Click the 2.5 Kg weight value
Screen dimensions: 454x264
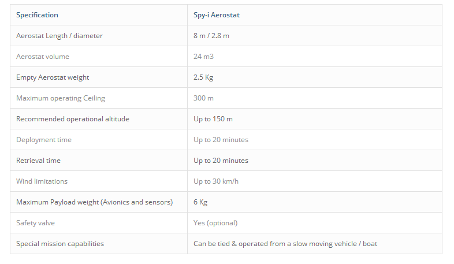click(x=203, y=77)
